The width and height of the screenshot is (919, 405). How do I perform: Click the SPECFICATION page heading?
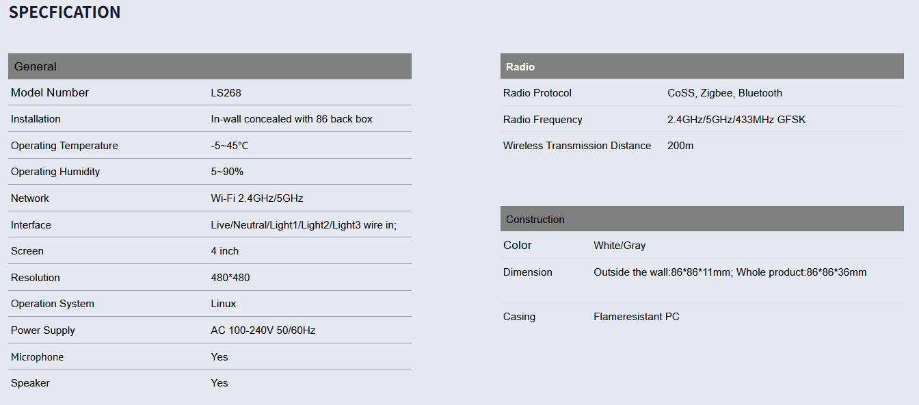(64, 12)
